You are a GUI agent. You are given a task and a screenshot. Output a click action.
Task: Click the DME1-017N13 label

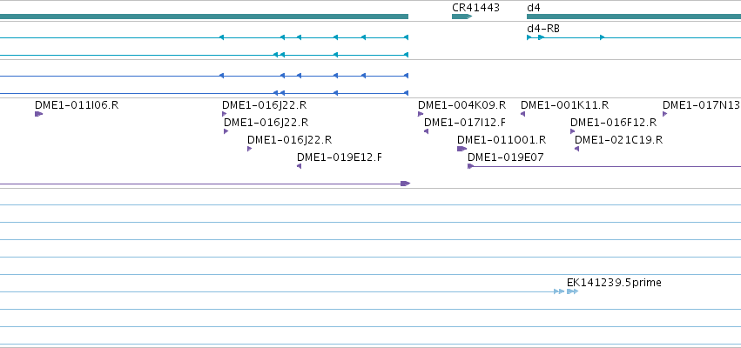702,104
